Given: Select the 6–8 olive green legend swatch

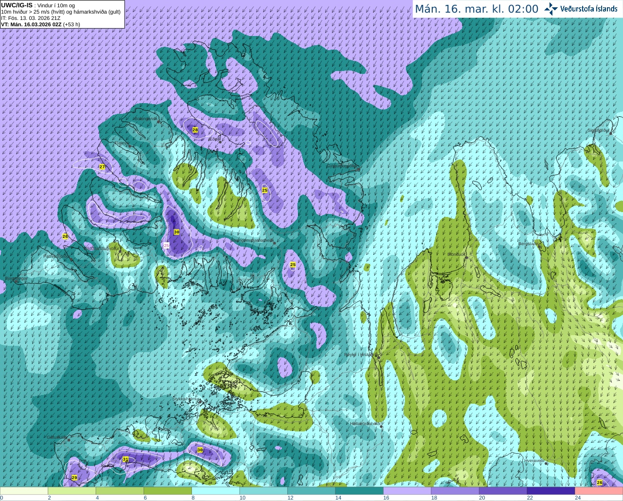Looking at the screenshot, I should coord(168,491).
